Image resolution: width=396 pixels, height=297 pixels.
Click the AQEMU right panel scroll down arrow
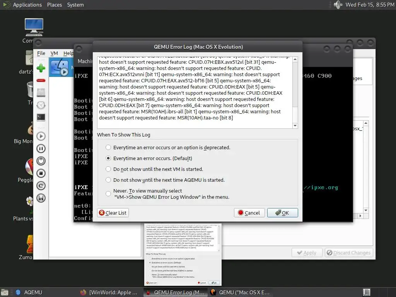click(x=366, y=210)
